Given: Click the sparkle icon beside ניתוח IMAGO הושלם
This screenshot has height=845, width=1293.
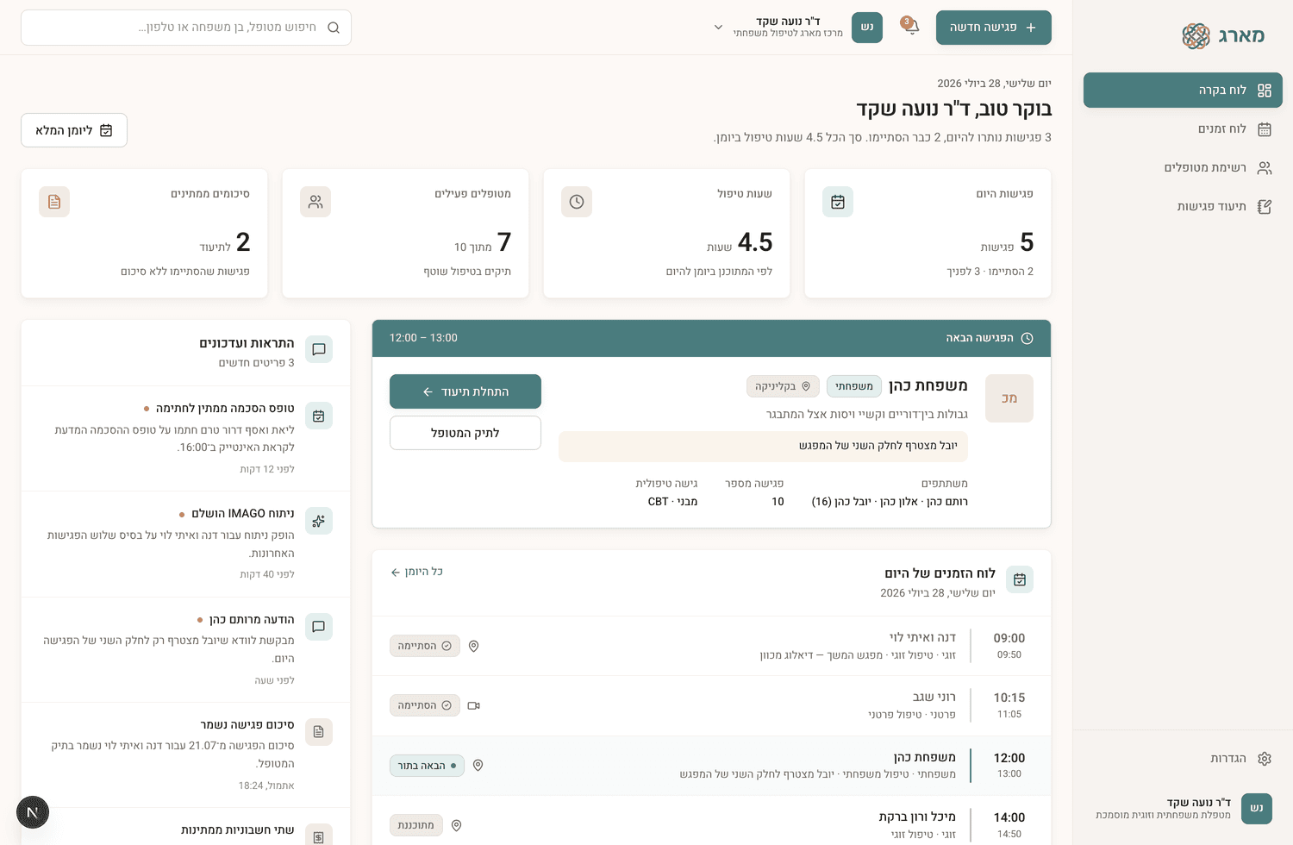Looking at the screenshot, I should pos(318,521).
